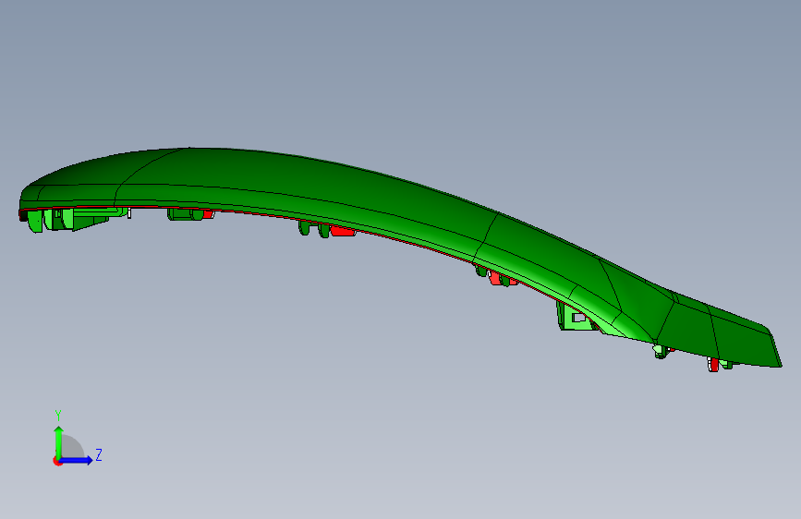Select the red clip at the panel's middle underside

click(x=343, y=231)
